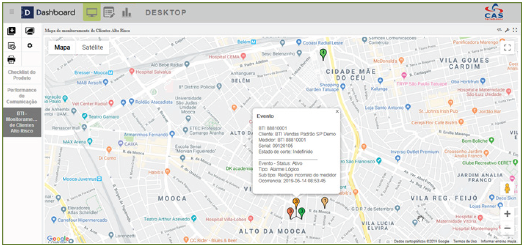
Task: Close the Evento info popup
Action: click(x=337, y=112)
